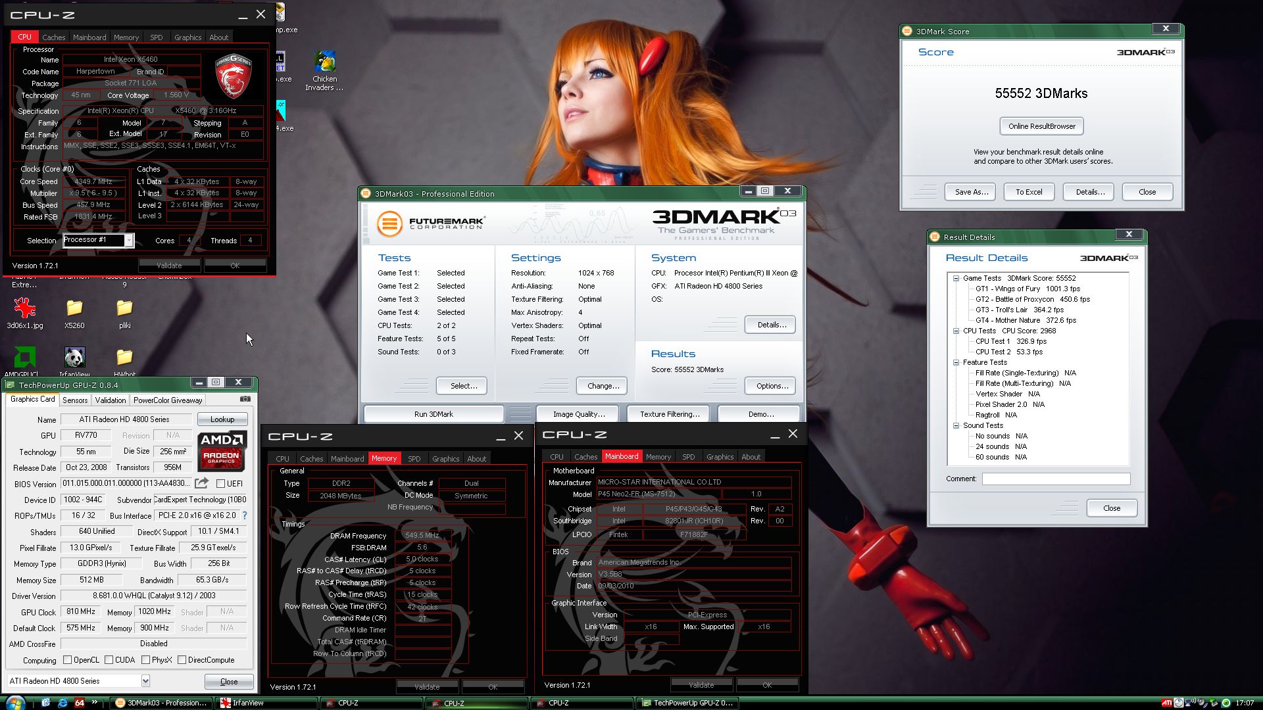This screenshot has height=710, width=1263.
Task: Select the AMD GPU desktop shortcut icon
Action: point(25,358)
